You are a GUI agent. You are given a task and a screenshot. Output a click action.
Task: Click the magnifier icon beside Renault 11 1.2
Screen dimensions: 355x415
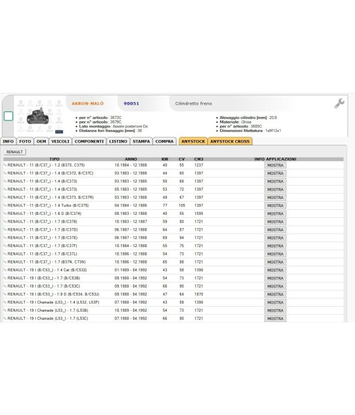pyautogui.click(x=5, y=165)
